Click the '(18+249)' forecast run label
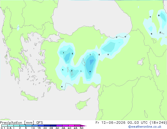 click(158, 123)
